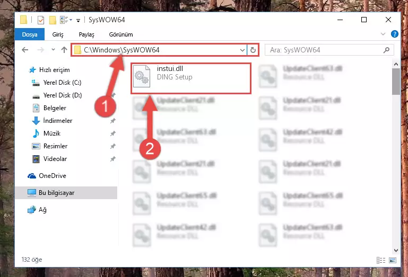Image resolution: width=408 pixels, height=277 pixels.
Task: Switch to details view in the status bar
Action: [x=381, y=260]
